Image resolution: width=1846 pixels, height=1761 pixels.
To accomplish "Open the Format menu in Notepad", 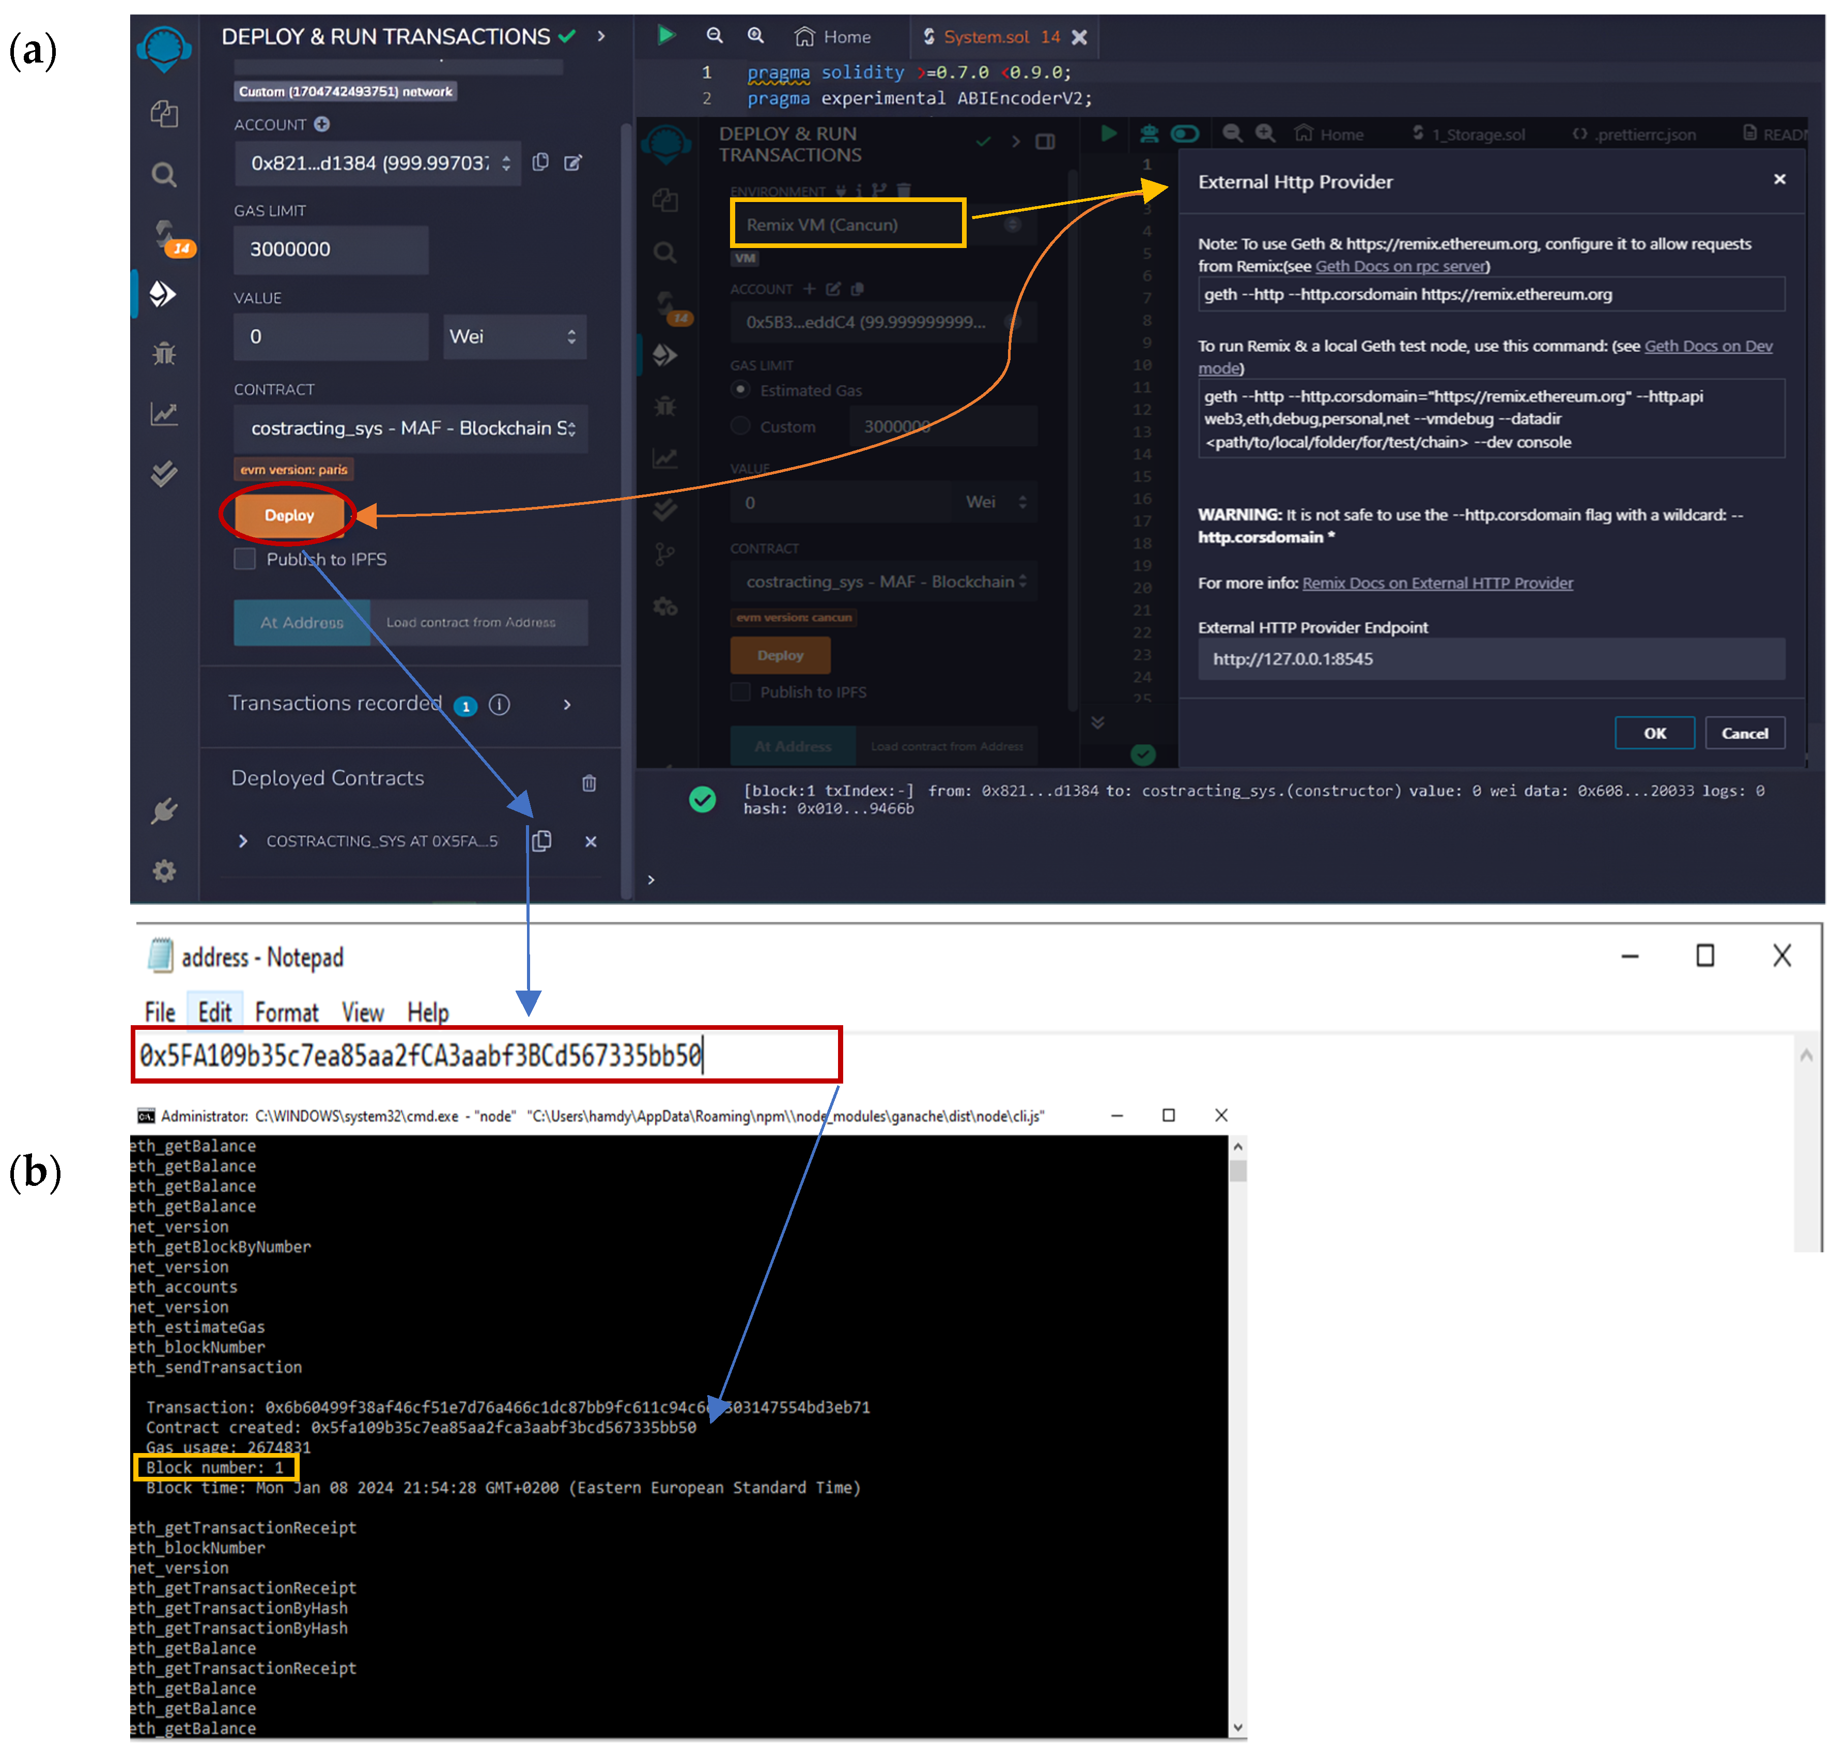I will [286, 1012].
